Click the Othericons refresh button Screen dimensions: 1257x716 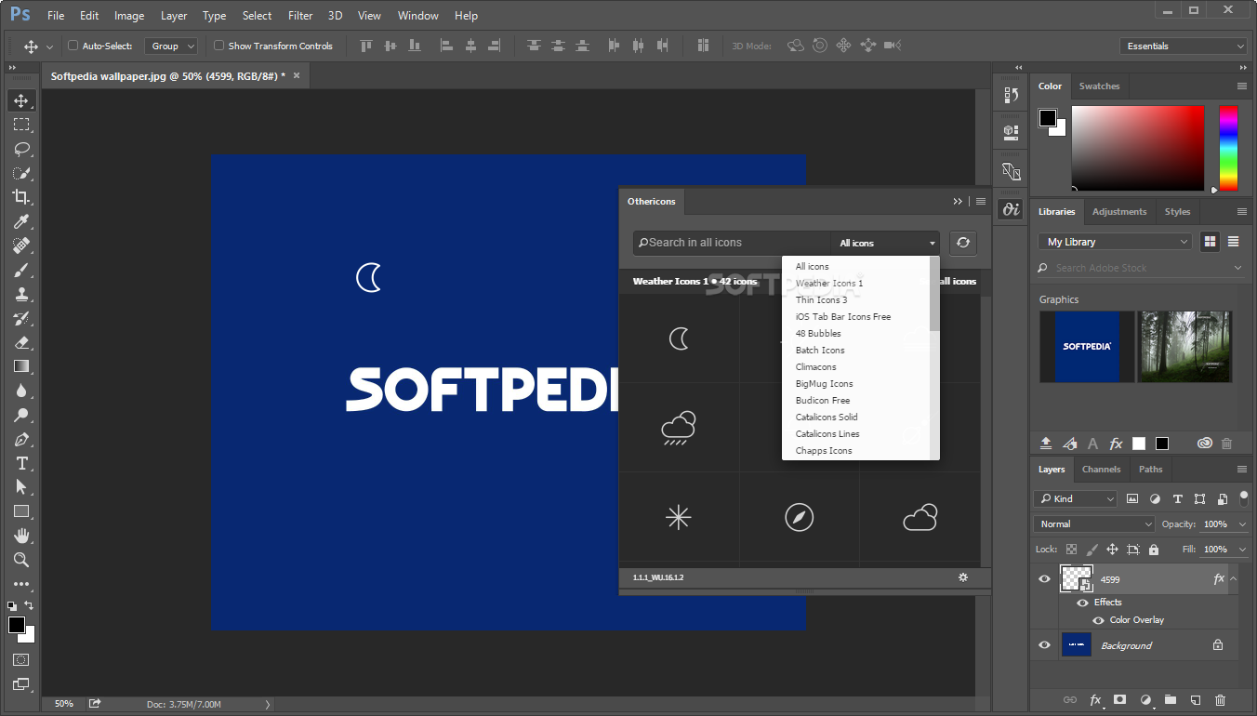pyautogui.click(x=963, y=243)
